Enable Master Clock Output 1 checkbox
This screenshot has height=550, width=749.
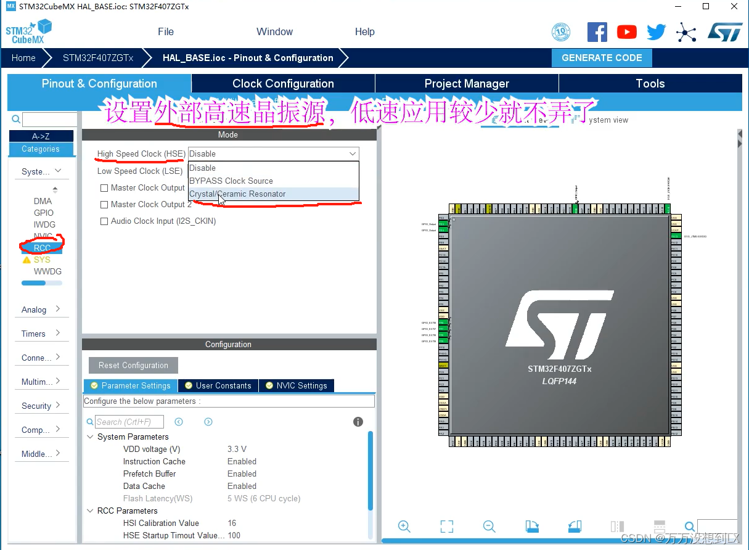pyautogui.click(x=104, y=187)
